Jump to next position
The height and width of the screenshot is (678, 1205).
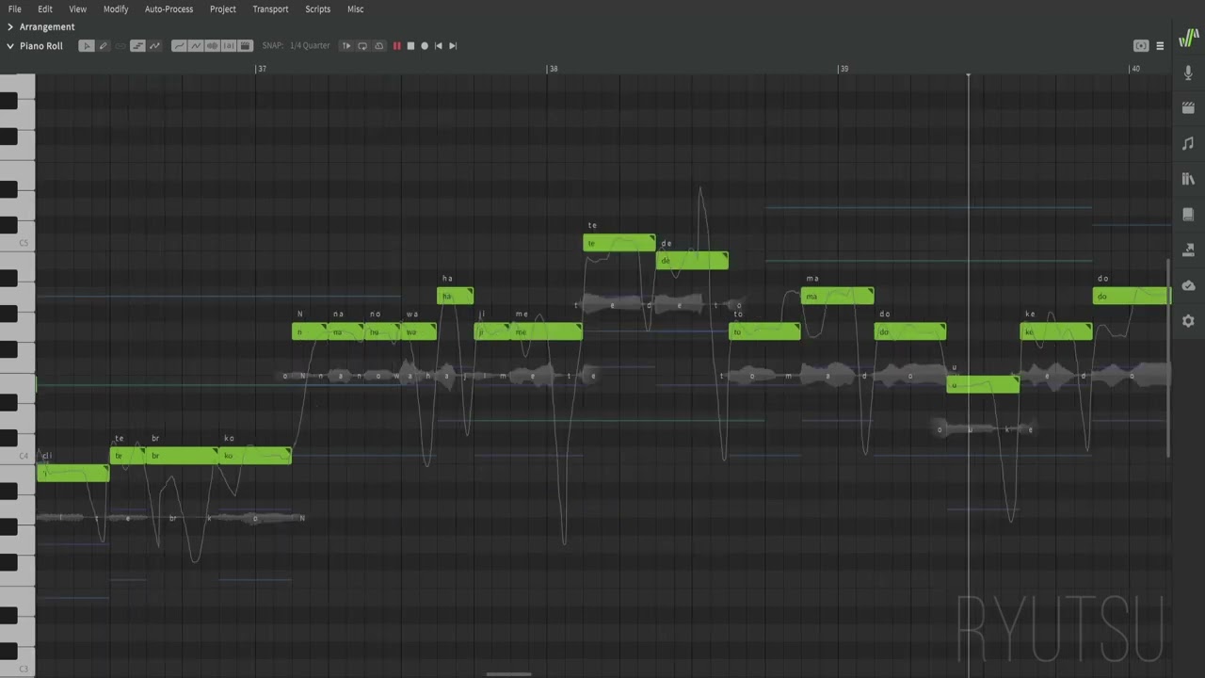(453, 45)
